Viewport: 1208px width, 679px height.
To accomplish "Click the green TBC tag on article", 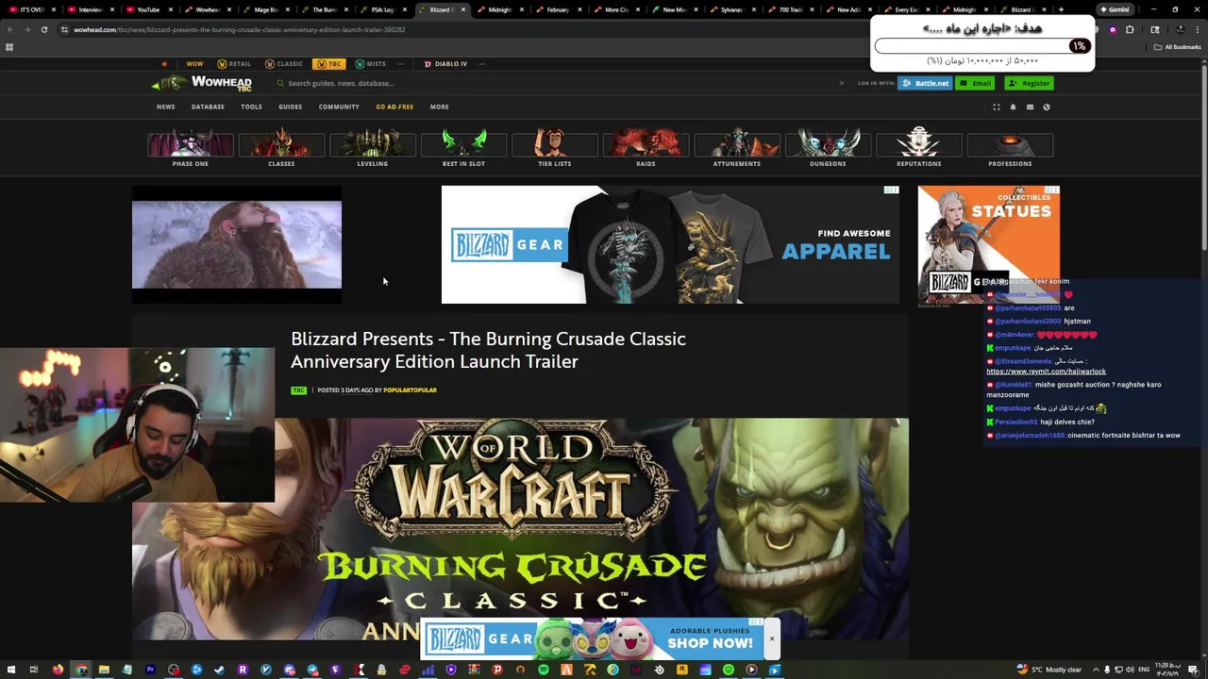I will point(299,389).
